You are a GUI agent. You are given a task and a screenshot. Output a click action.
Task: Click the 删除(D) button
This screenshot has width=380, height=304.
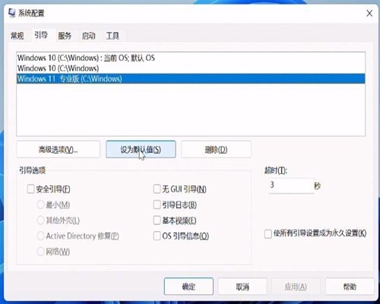point(216,150)
